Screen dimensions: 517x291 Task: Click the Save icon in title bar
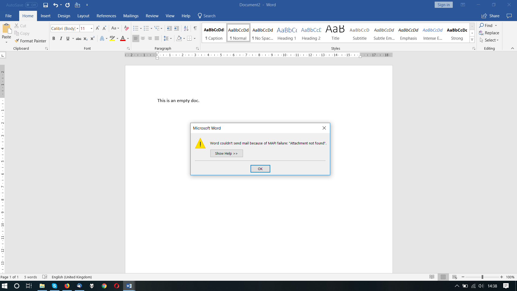46,5
